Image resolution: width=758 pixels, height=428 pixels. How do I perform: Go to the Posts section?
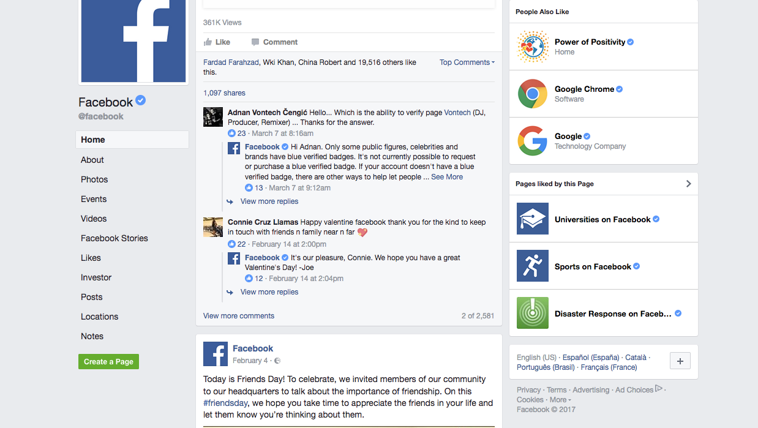tap(92, 297)
